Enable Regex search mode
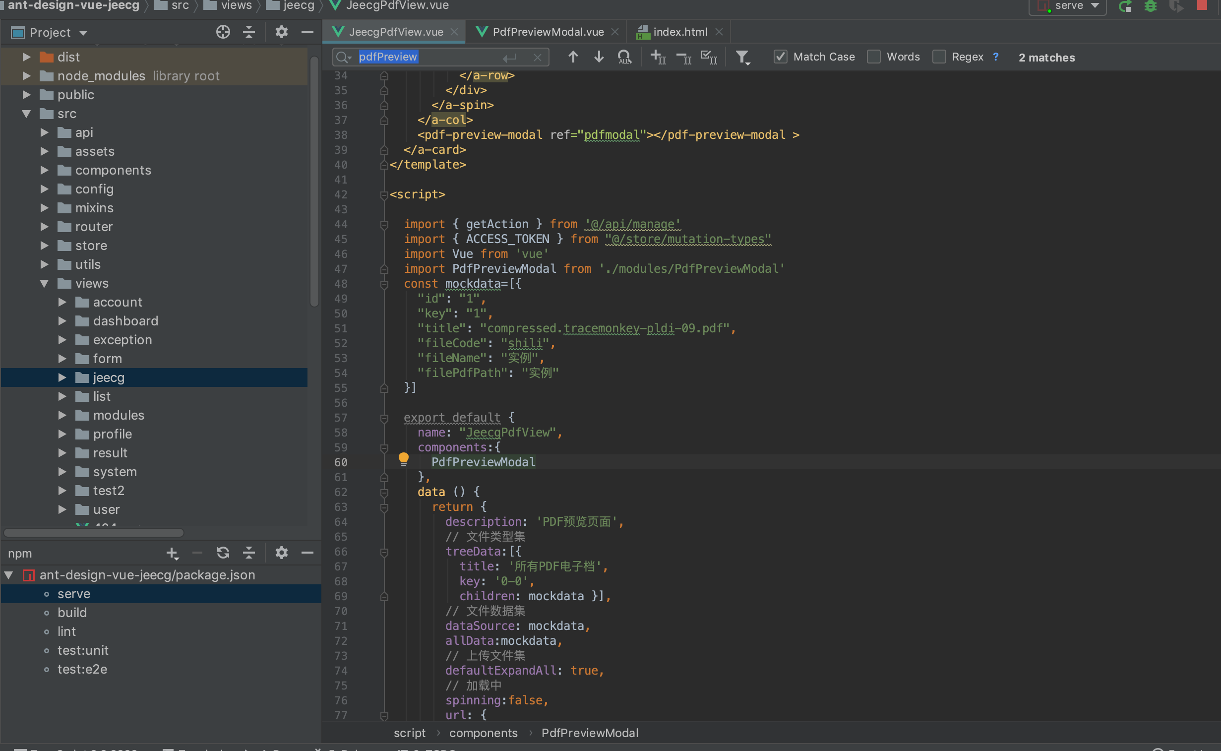 (939, 57)
